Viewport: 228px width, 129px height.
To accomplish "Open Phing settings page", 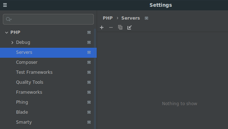I will [x=22, y=102].
